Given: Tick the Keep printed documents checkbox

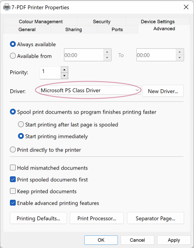Looking at the screenshot, I should [x=13, y=191].
